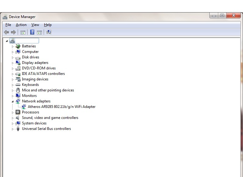This screenshot has height=177, width=243.
Task: Close the Device Manager window
Action: (234, 16)
